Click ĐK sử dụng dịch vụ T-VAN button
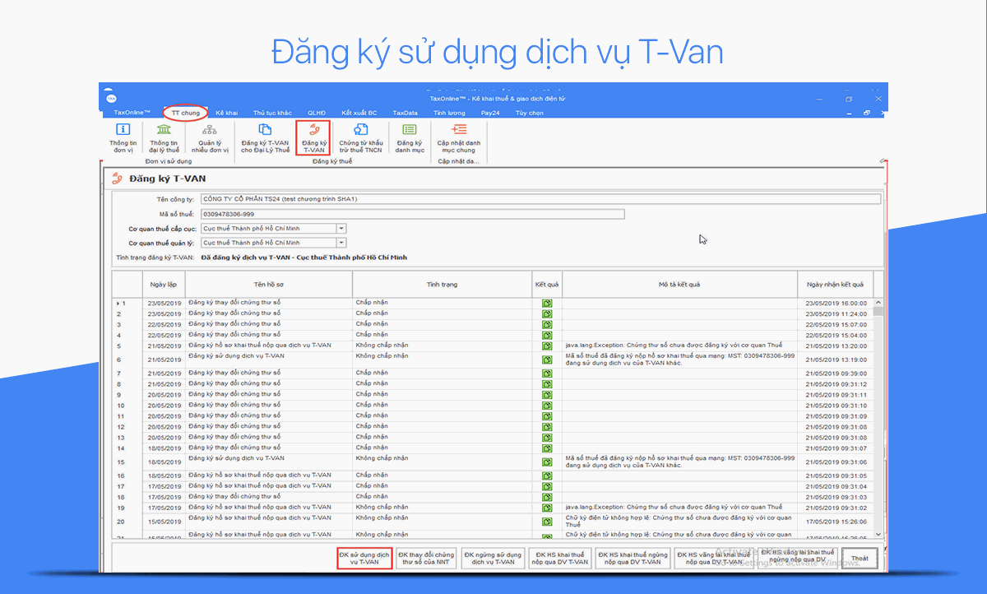The height and width of the screenshot is (594, 987). [364, 558]
